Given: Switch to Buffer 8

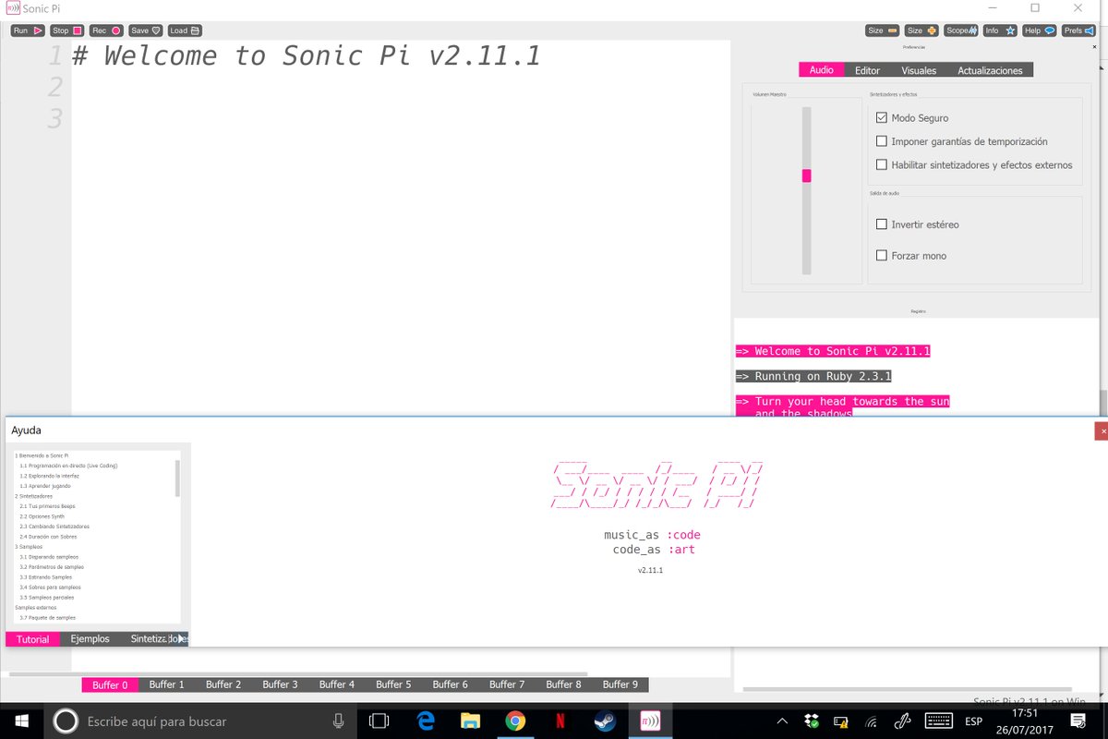Looking at the screenshot, I should point(564,684).
